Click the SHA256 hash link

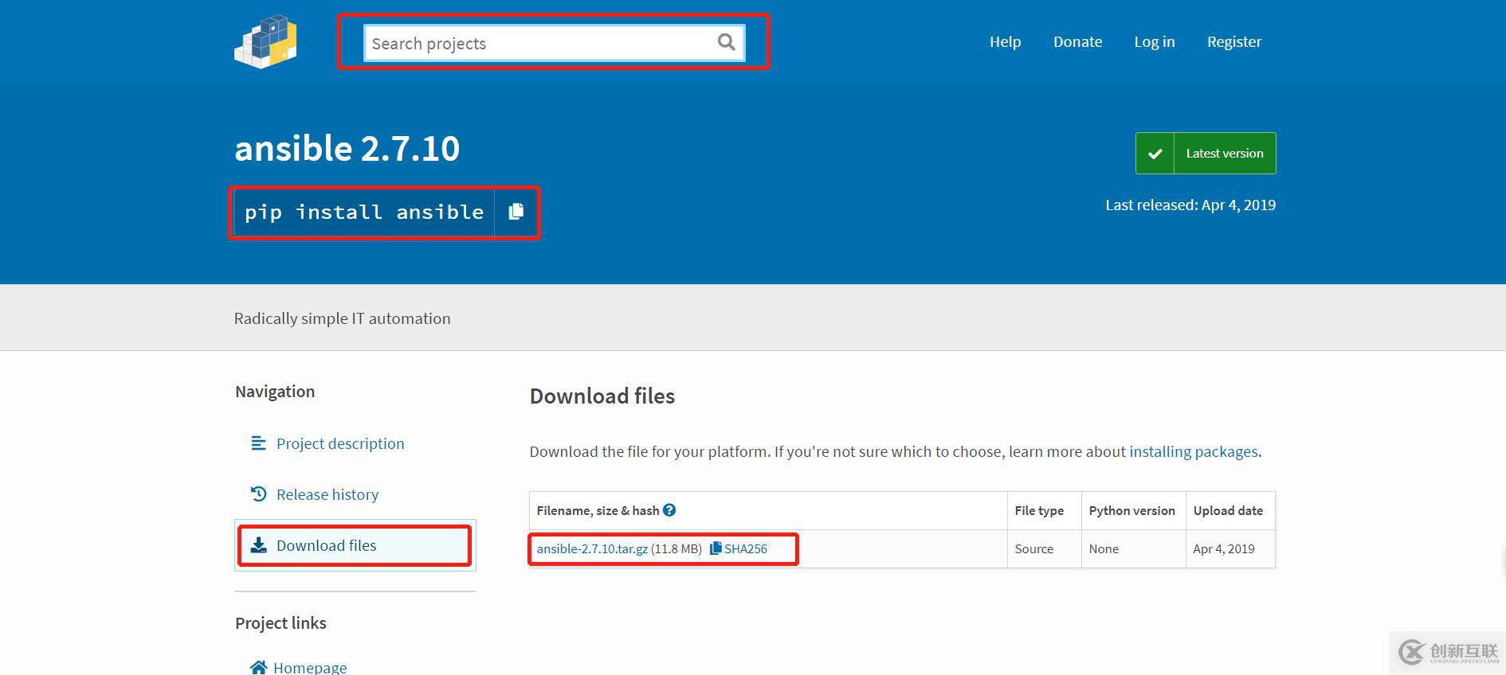coord(746,548)
